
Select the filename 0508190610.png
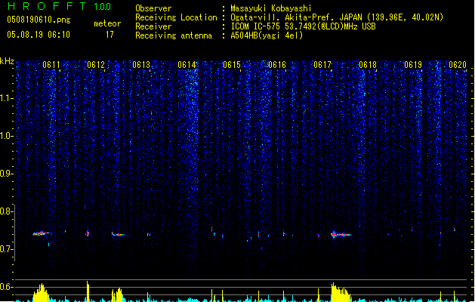pyautogui.click(x=39, y=20)
